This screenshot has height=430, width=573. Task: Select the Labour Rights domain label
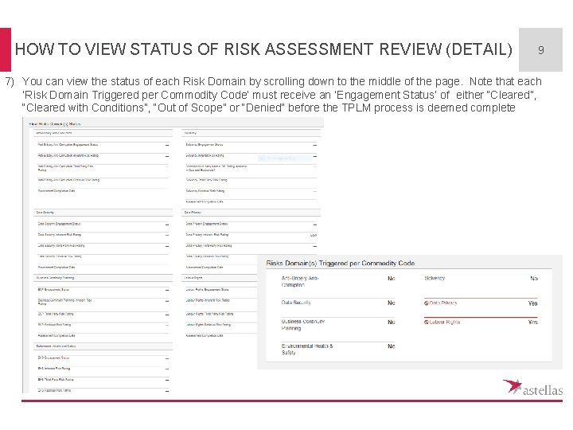pos(444,322)
